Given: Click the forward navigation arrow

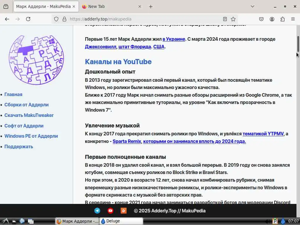Looking at the screenshot, I should point(17,19).
